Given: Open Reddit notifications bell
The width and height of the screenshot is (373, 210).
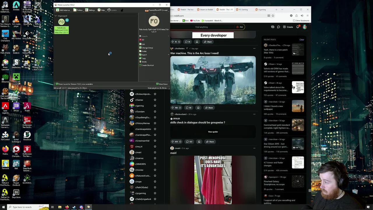Looking at the screenshot, I should point(298,27).
